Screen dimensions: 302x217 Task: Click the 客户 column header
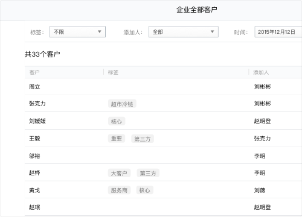[x=34, y=72]
